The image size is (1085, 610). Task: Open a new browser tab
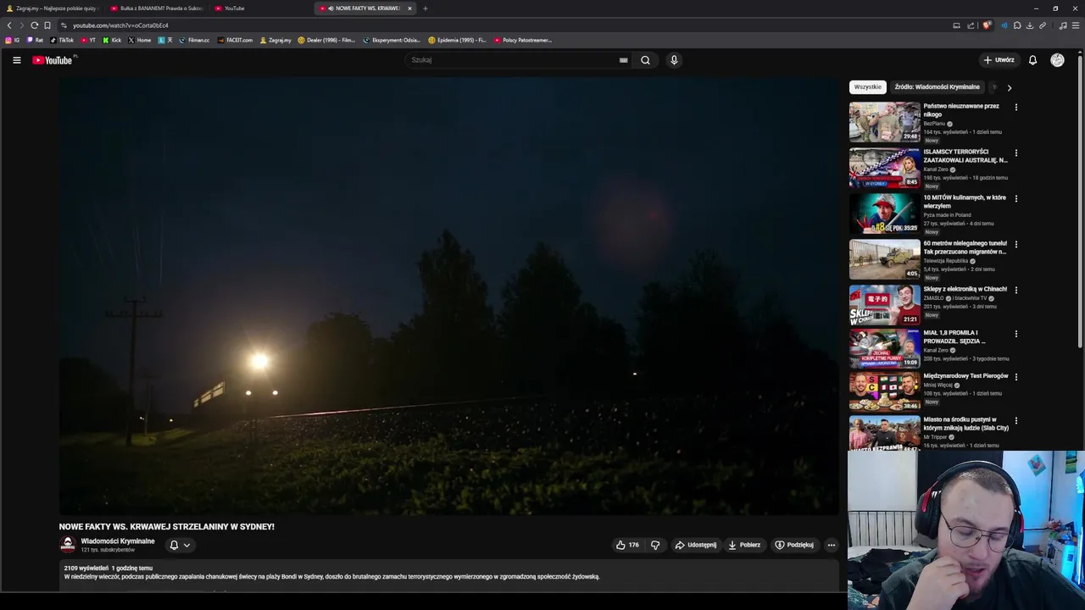coord(426,8)
